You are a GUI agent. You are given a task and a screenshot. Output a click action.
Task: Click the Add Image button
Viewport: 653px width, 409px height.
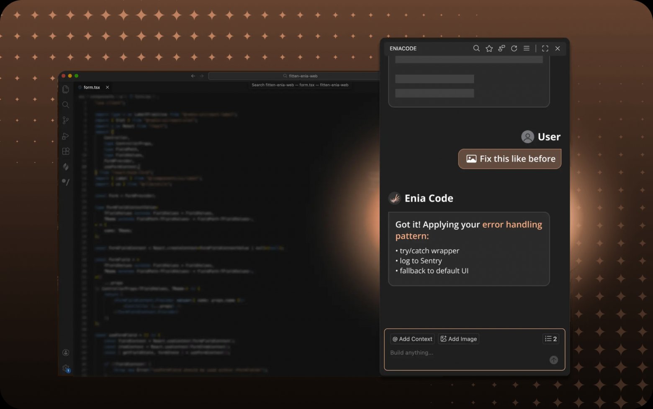click(x=459, y=339)
